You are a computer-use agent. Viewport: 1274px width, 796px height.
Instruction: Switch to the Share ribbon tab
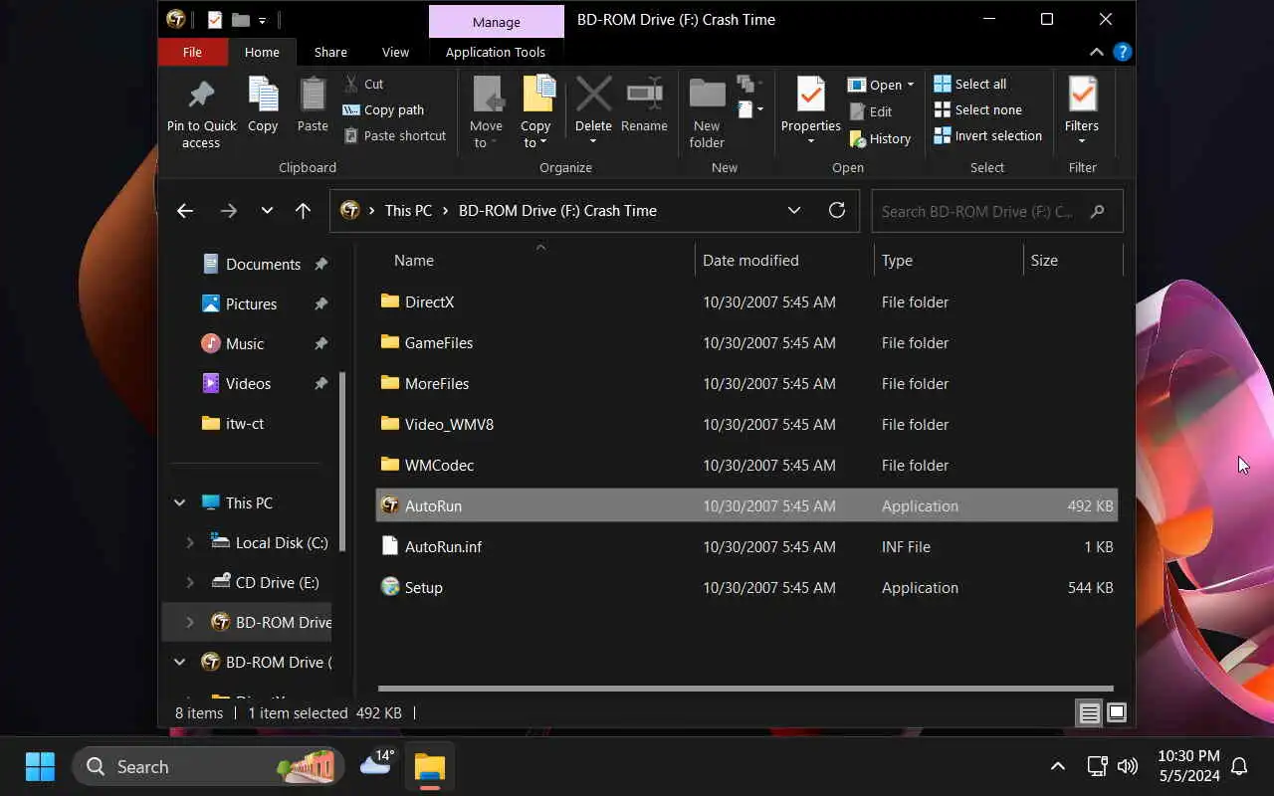(330, 52)
